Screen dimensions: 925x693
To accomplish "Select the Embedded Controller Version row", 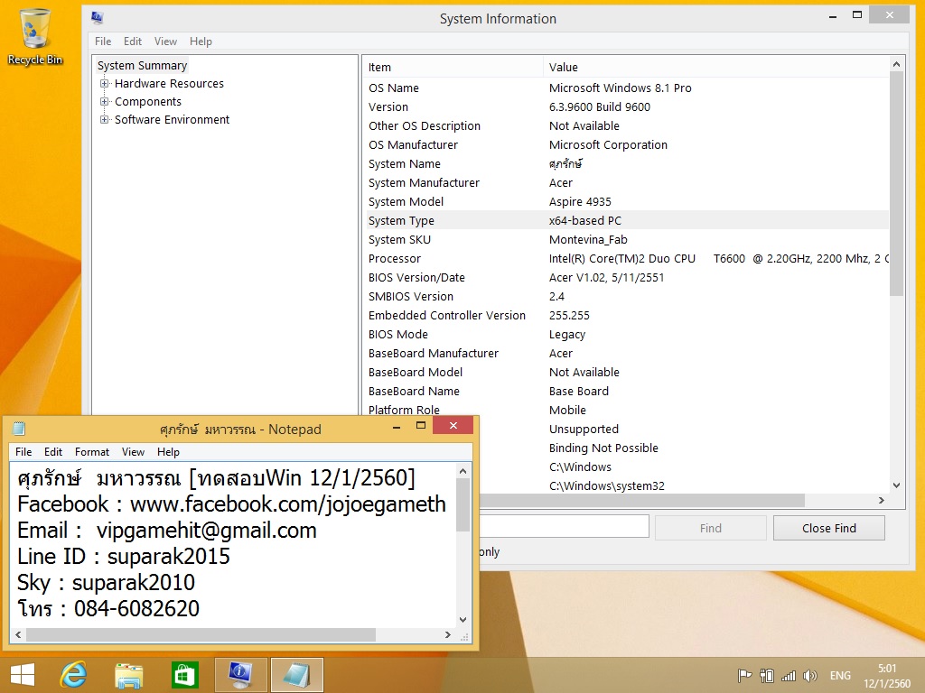I will [x=627, y=315].
